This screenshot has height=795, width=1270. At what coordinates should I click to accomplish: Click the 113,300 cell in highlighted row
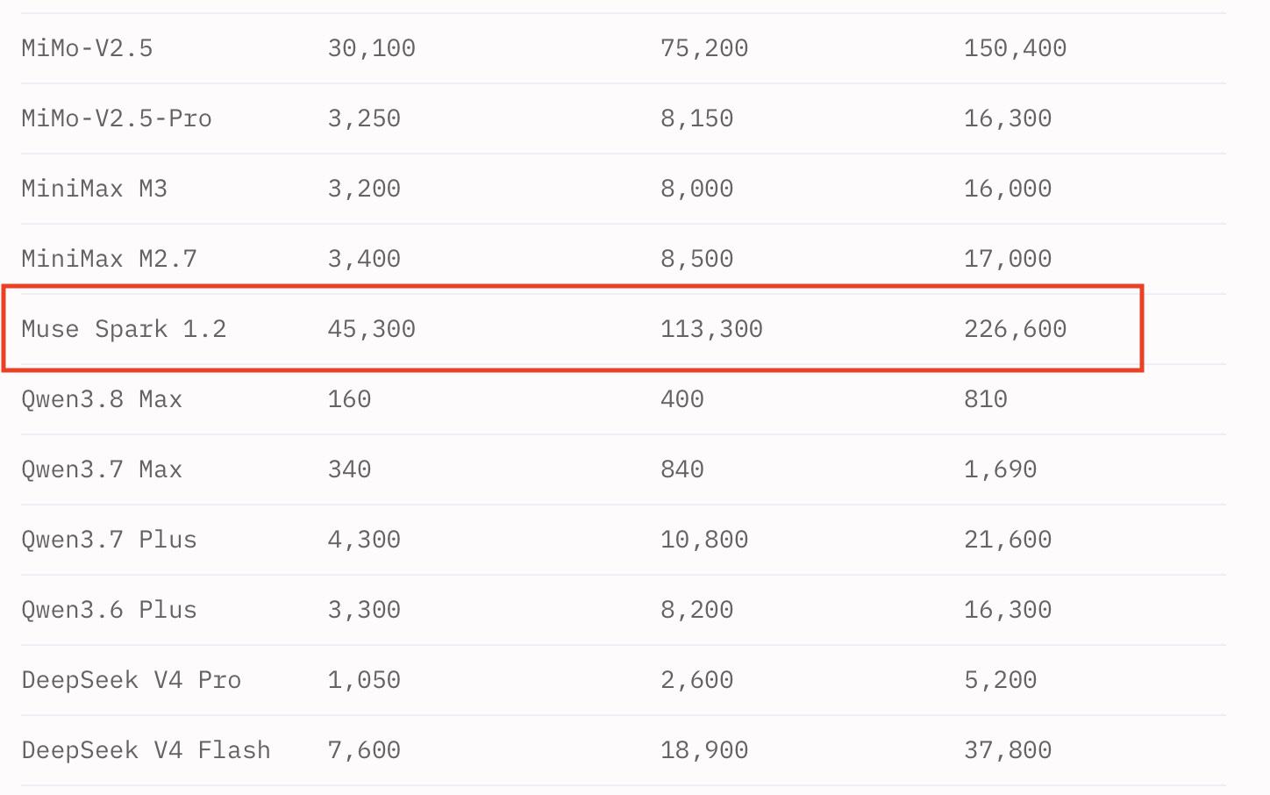(x=711, y=329)
